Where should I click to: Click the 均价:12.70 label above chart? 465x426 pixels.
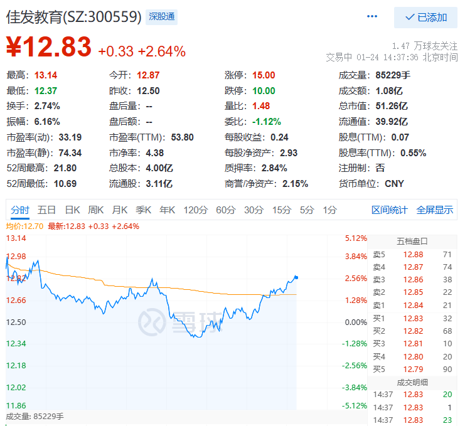tap(24, 226)
